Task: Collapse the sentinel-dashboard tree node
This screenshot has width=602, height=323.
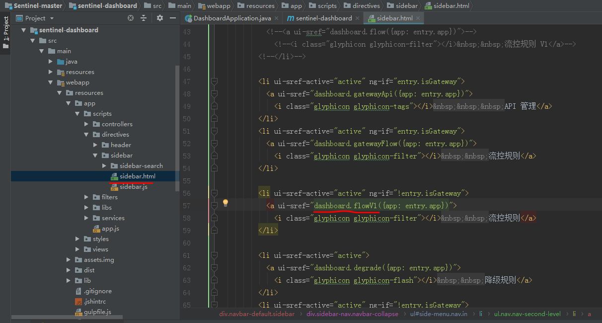Action: (23, 30)
